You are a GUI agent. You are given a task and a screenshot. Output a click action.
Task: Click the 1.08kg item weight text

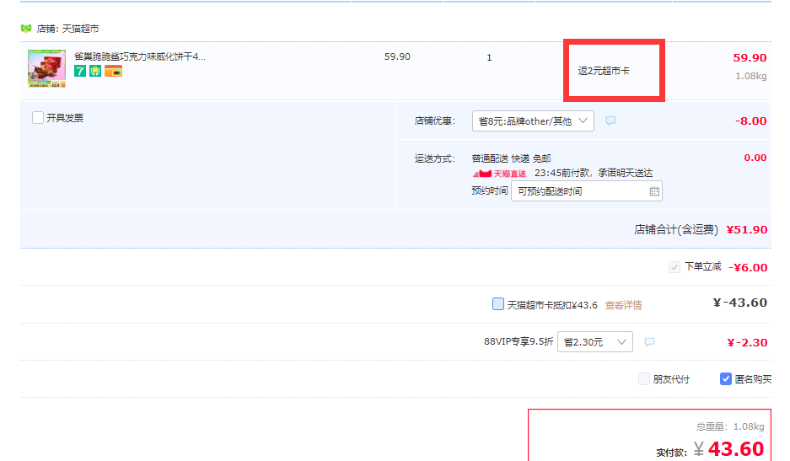tap(750, 76)
